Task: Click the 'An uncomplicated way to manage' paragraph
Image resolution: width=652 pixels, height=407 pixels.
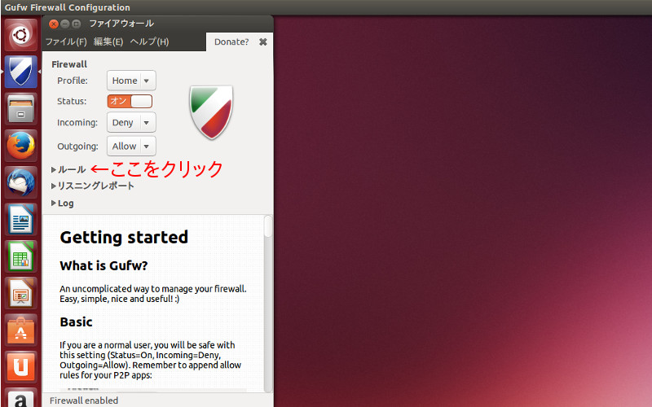Action: (153, 294)
